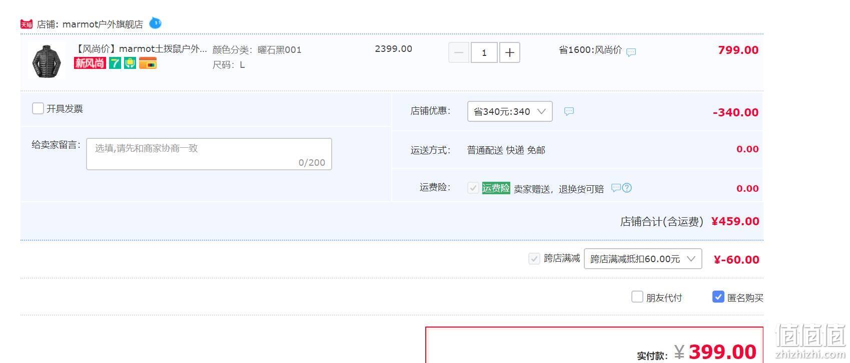Click the green 运费险 tag
The width and height of the screenshot is (850, 363).
(x=496, y=188)
